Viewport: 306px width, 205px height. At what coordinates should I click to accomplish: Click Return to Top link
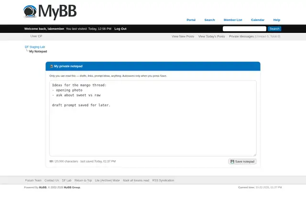click(x=83, y=181)
